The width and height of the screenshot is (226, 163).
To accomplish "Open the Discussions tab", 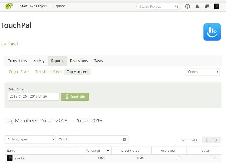I will pos(79,61).
